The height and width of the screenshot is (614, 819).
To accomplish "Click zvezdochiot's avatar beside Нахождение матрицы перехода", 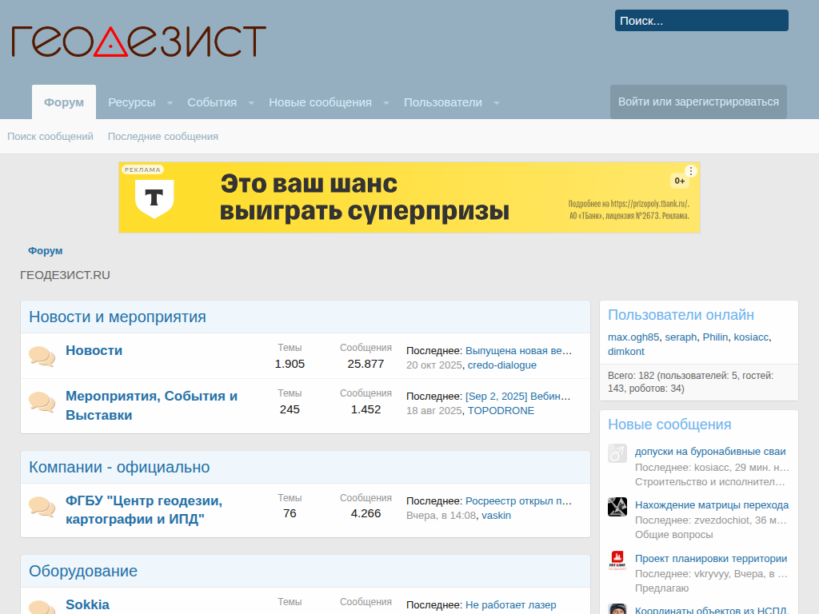I will [x=617, y=507].
